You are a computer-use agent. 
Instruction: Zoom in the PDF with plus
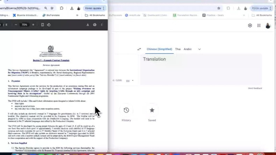coord(33,25)
